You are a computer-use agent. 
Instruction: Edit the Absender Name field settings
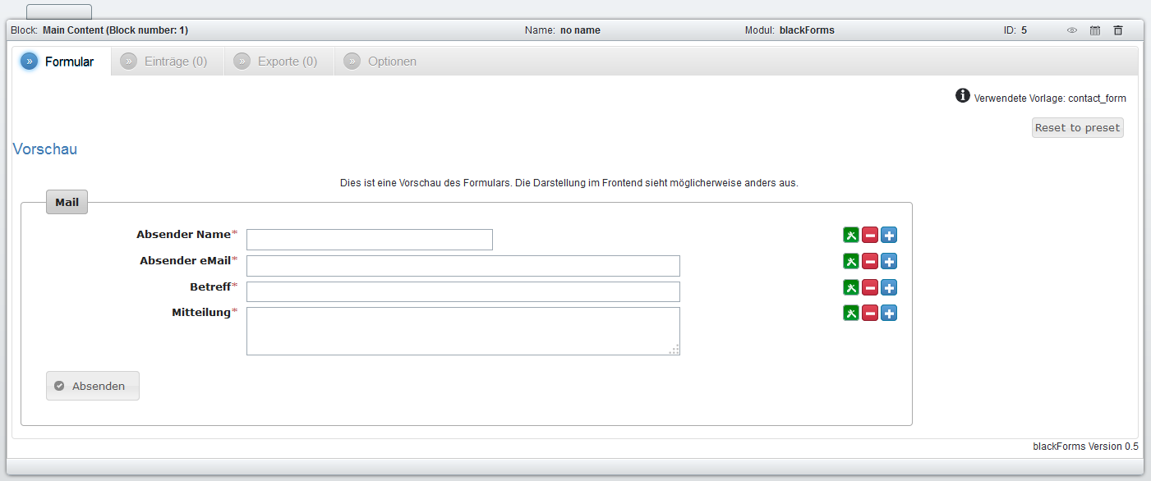[x=851, y=236]
